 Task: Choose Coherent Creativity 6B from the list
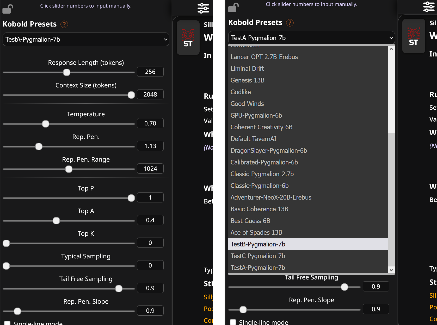pos(308,127)
